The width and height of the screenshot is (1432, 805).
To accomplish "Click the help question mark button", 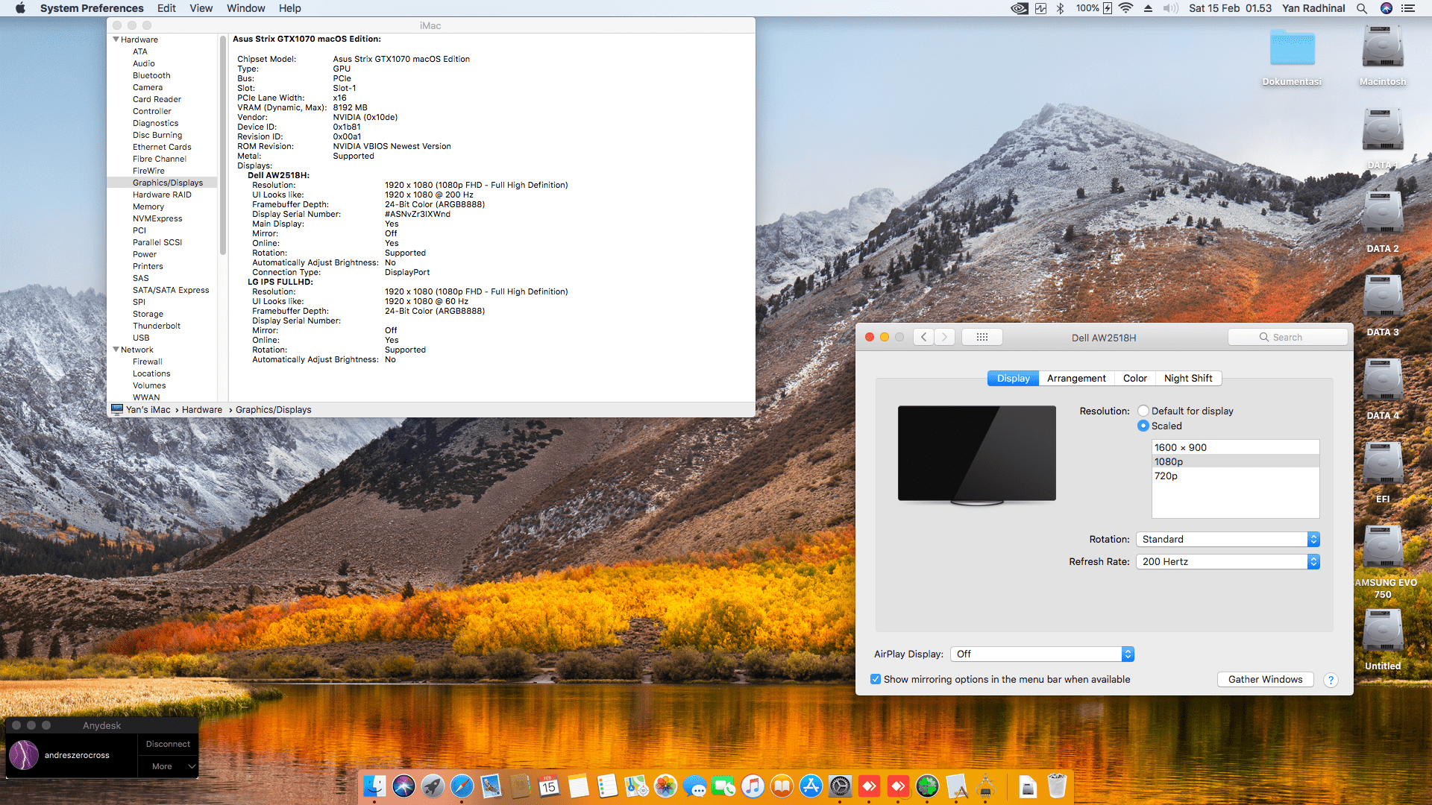I will [x=1331, y=680].
